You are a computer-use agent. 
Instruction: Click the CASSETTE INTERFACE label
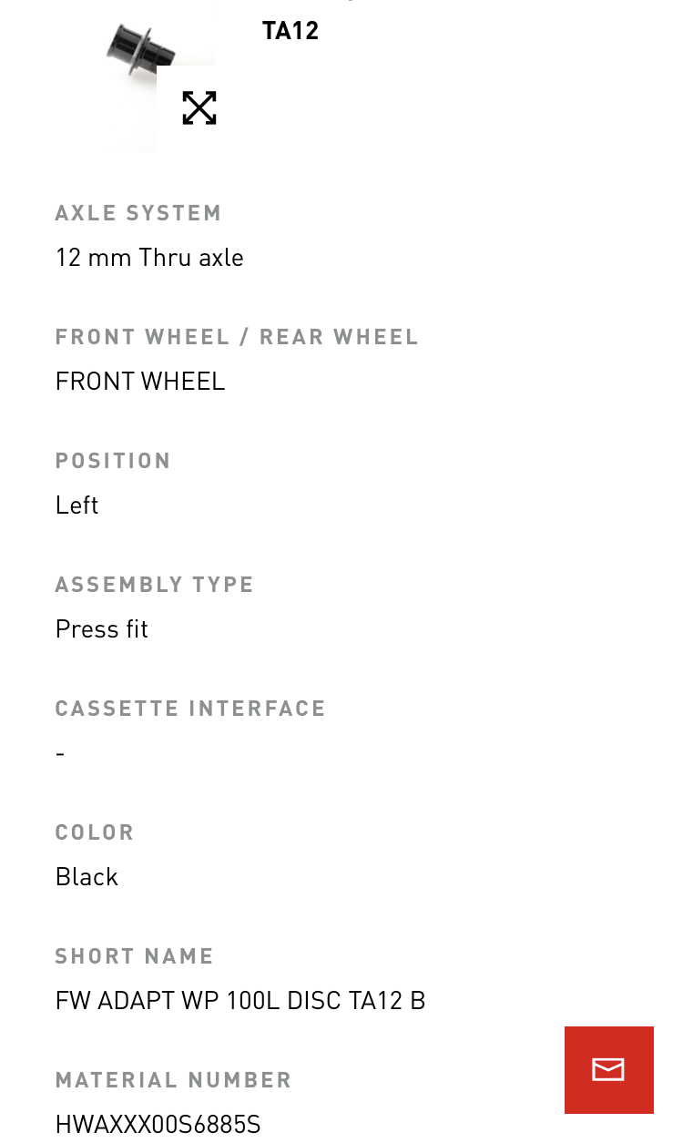pos(190,709)
